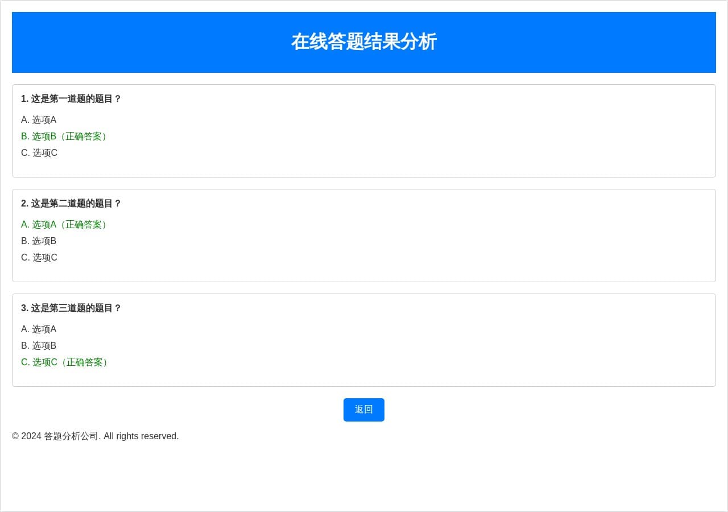This screenshot has width=728, height=512.
Task: Click question text 这是第二道题的题目？
Action: [x=71, y=203]
